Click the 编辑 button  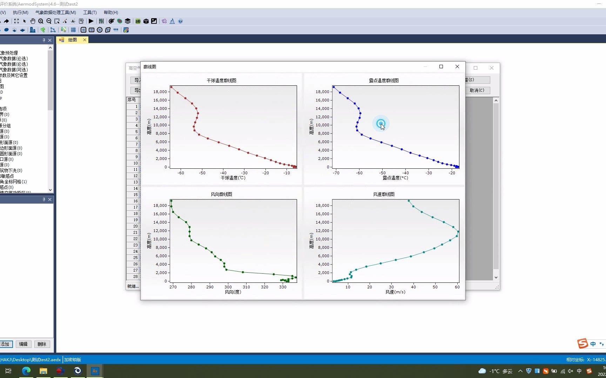[23, 344]
